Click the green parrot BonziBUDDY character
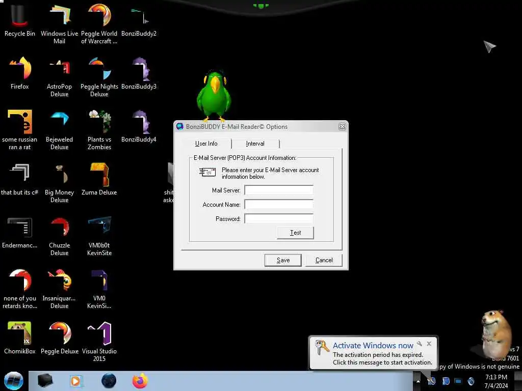The width and height of the screenshot is (522, 391). pyautogui.click(x=214, y=96)
